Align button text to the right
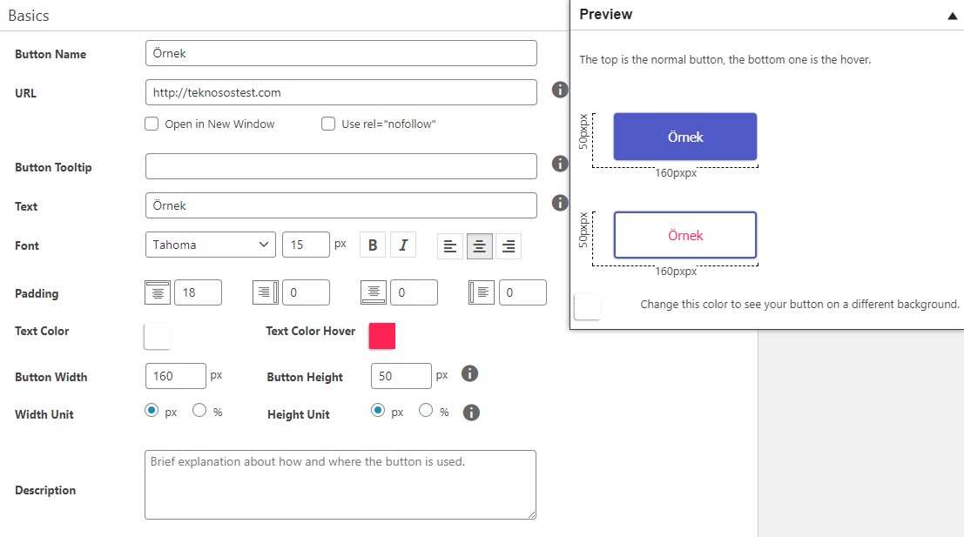The image size is (964, 537). [x=509, y=246]
